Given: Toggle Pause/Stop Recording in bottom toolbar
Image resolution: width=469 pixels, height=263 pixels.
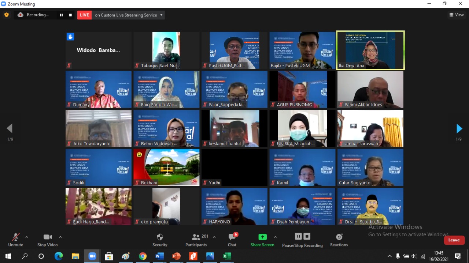Looking at the screenshot, I should [302, 240].
